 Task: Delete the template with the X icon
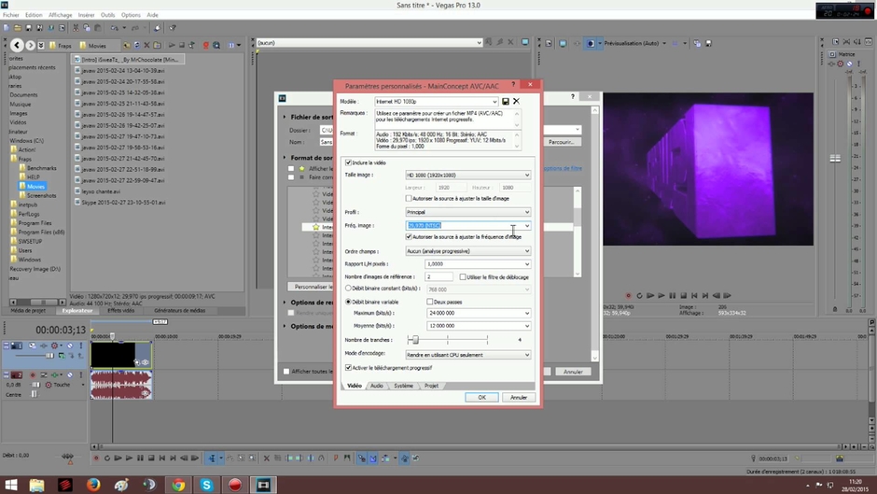[516, 101]
